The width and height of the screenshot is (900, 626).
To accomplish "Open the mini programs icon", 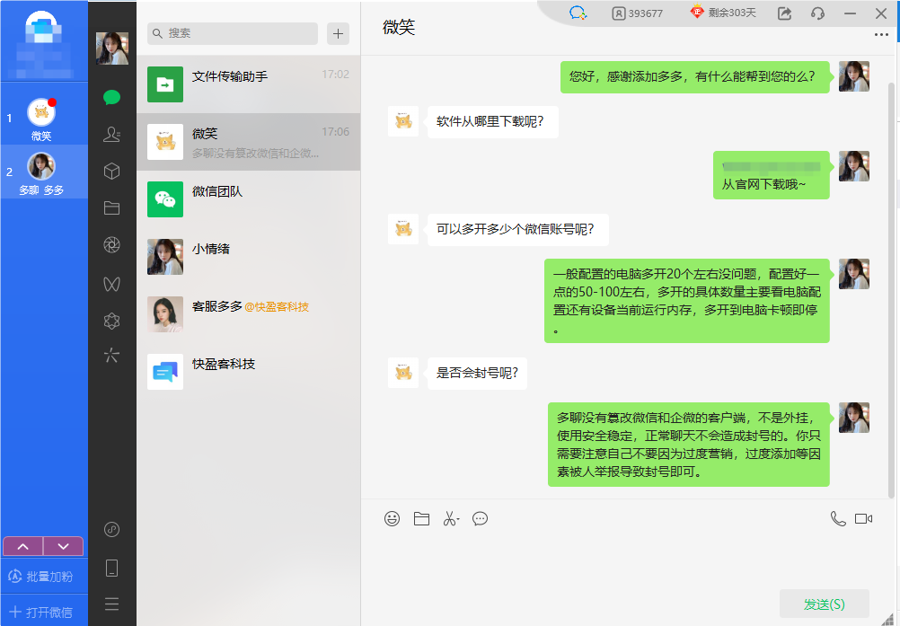I will (x=112, y=529).
